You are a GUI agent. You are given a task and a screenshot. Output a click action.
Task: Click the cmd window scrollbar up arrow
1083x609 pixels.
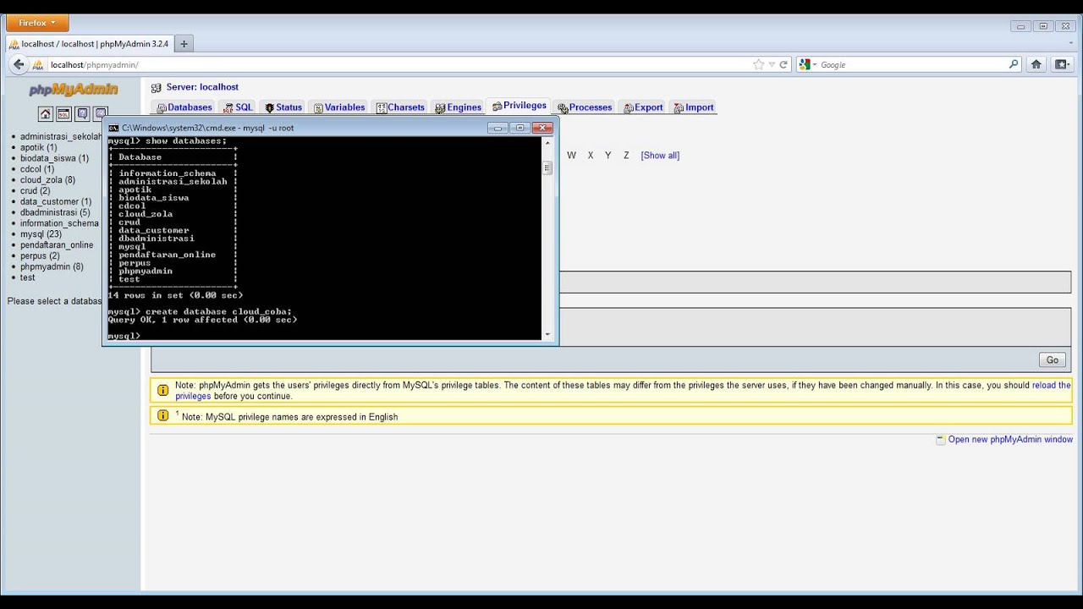pos(547,141)
